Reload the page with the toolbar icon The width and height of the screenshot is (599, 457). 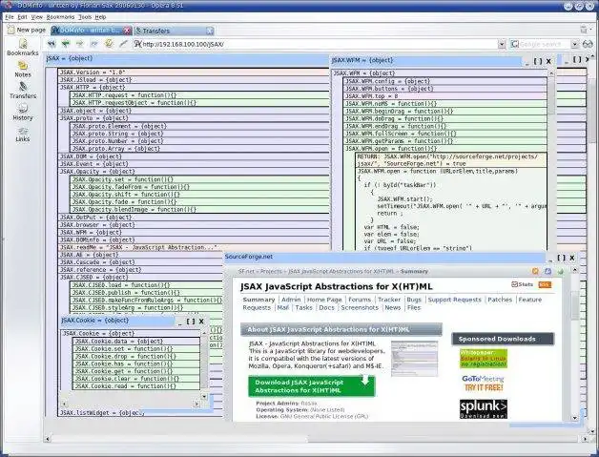pyautogui.click(x=109, y=44)
